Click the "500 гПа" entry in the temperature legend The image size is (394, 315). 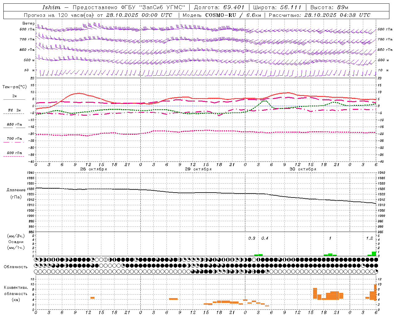point(14,153)
